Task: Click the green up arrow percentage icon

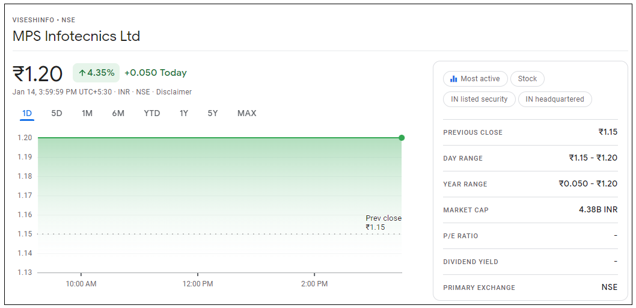Action: (x=82, y=73)
